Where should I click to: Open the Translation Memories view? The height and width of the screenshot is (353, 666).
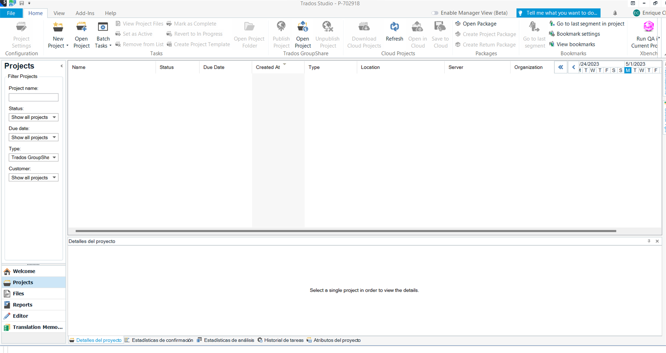pos(34,327)
